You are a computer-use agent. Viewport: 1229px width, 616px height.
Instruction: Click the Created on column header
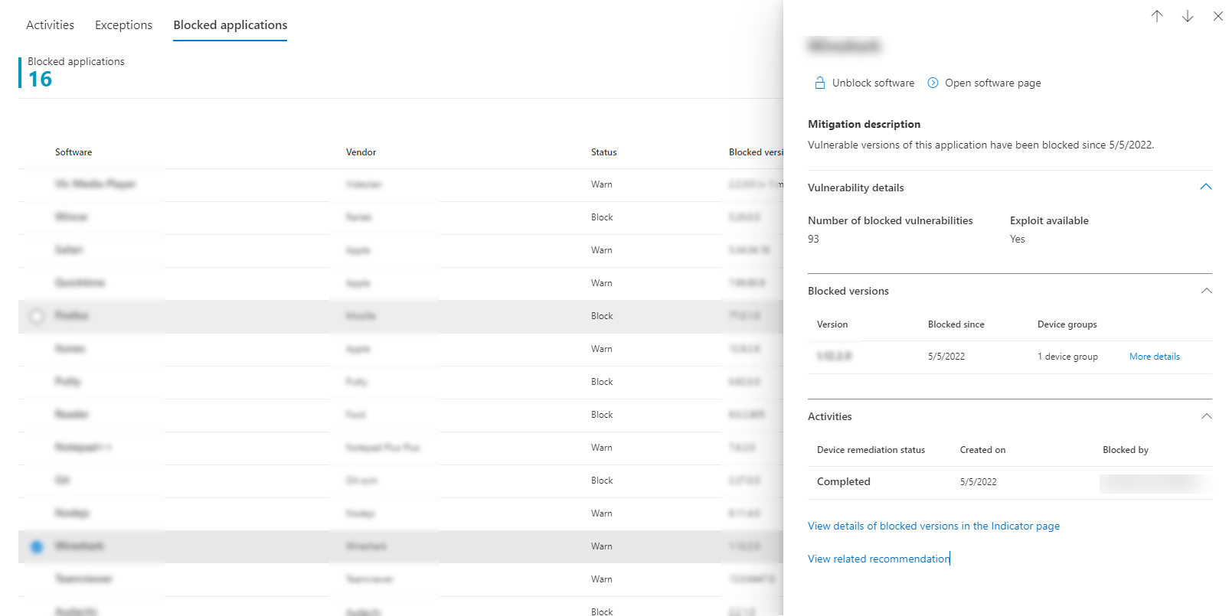(982, 450)
